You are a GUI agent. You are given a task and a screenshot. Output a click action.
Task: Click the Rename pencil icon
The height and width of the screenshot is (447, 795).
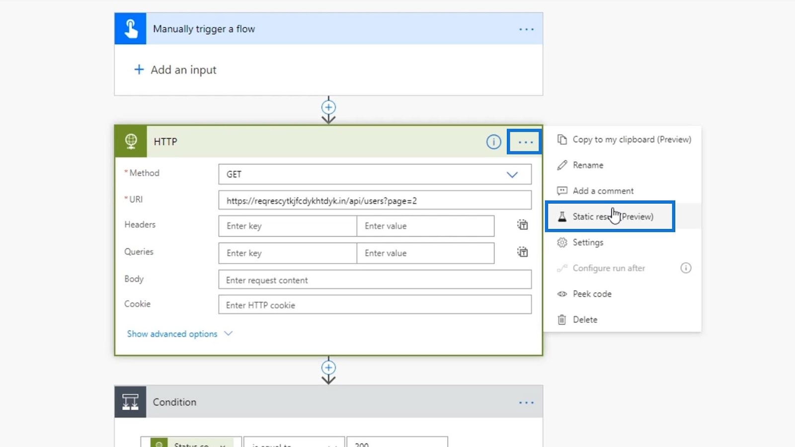tap(562, 165)
